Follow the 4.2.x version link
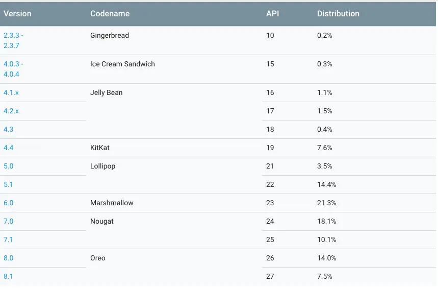The height and width of the screenshot is (289, 438). (x=11, y=111)
